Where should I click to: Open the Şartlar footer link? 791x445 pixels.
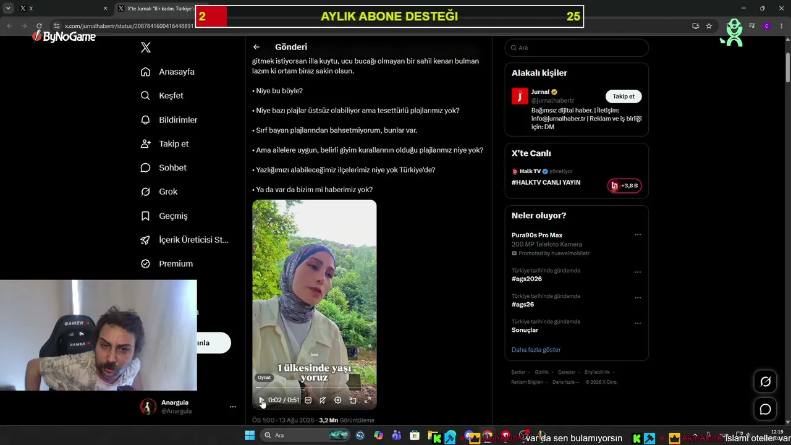[518, 372]
